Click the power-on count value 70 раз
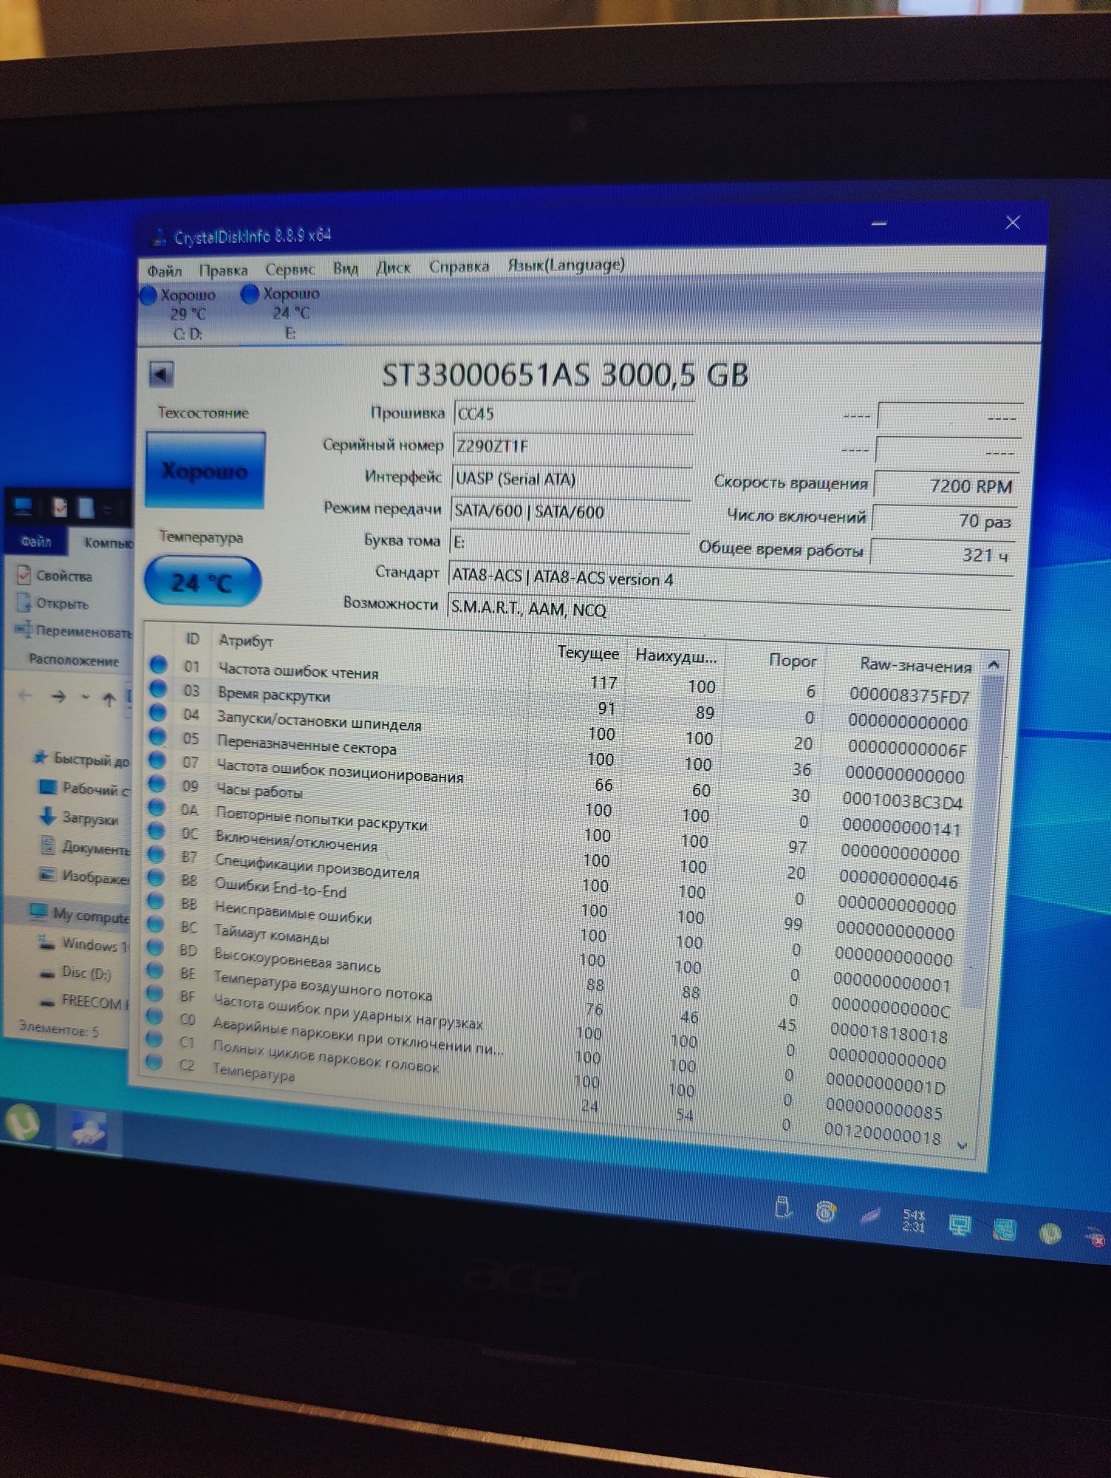The width and height of the screenshot is (1111, 1478). tap(944, 520)
